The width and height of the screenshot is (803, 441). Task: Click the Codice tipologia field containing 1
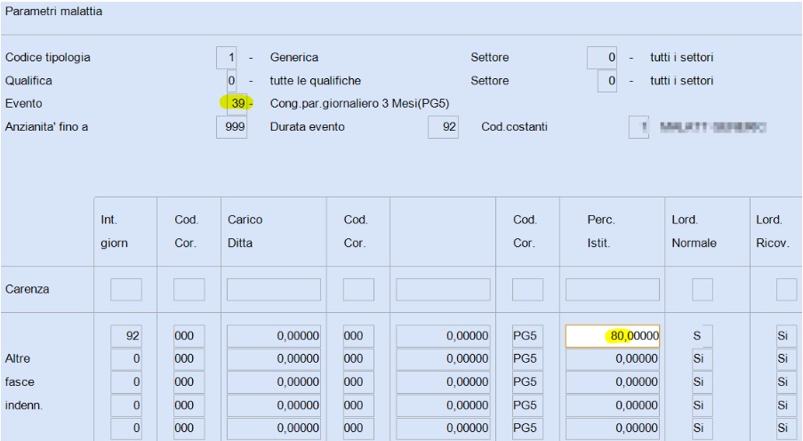[x=227, y=58]
